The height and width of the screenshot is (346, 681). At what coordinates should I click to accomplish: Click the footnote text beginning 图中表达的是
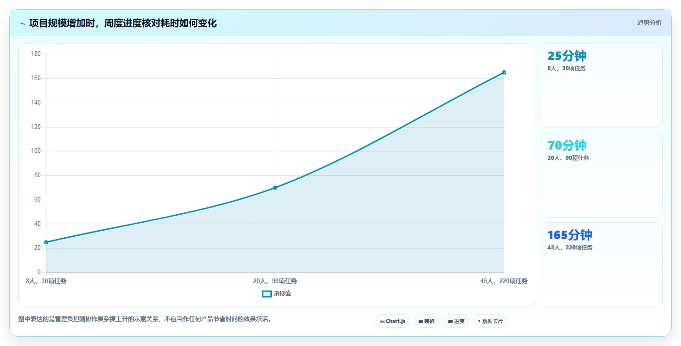click(x=145, y=319)
